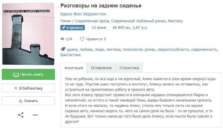Click the Скачать download button
Screen dimensions: 223x130
28,101
